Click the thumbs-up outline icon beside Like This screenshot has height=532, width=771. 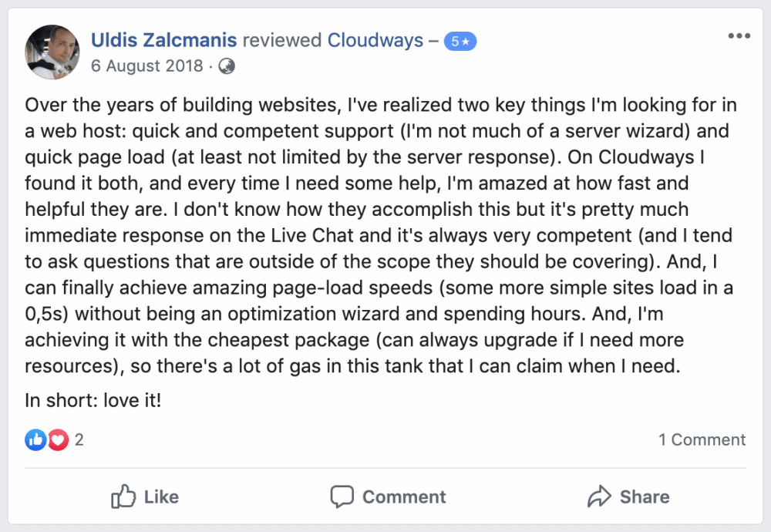coord(123,497)
